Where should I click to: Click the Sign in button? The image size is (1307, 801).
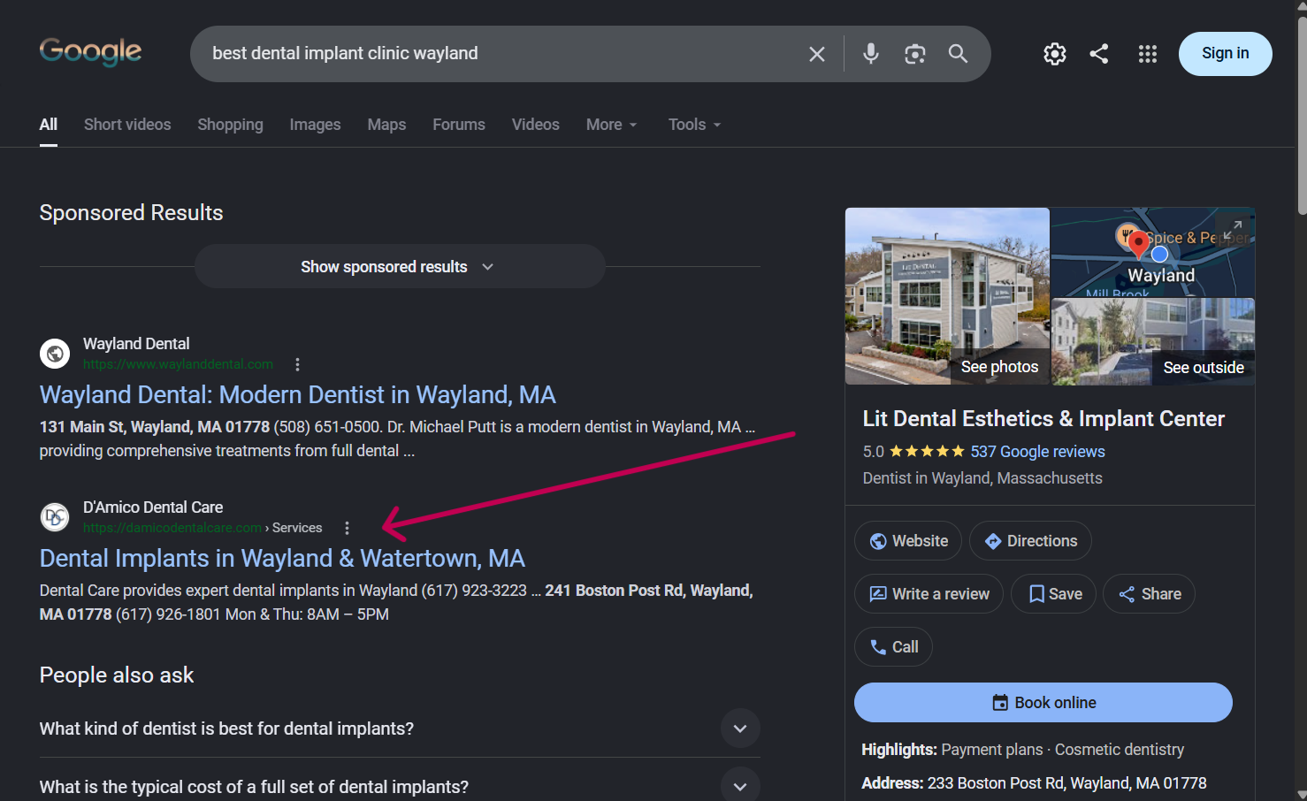[x=1226, y=54]
